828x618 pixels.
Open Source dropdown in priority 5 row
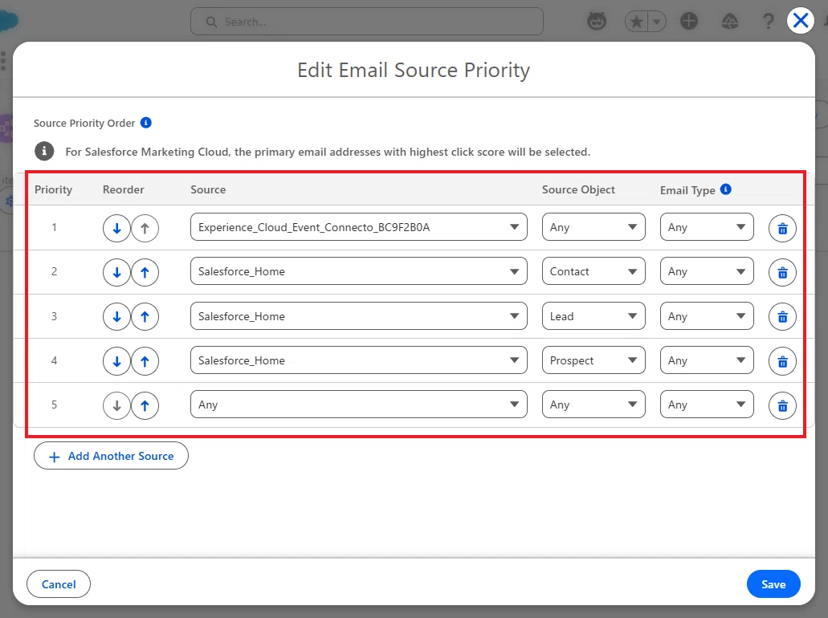pyautogui.click(x=358, y=405)
